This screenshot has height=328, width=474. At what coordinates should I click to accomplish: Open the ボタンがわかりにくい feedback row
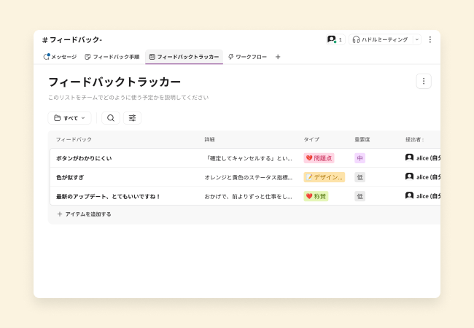[x=84, y=158]
